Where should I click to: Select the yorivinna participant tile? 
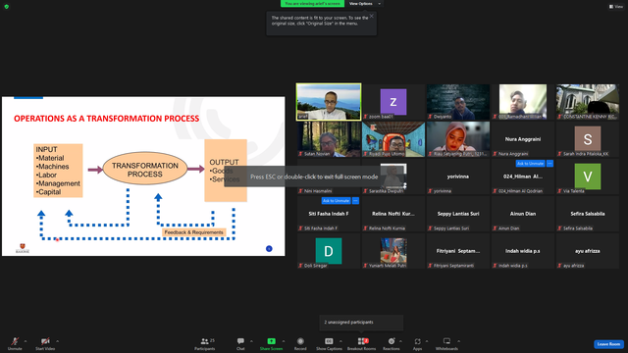coord(458,176)
